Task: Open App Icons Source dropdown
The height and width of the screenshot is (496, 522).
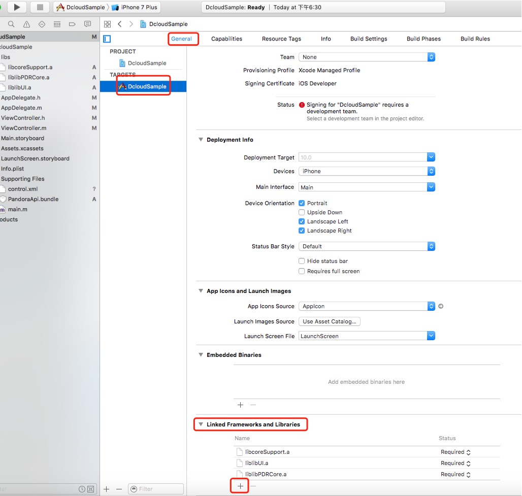Action: tap(367, 306)
